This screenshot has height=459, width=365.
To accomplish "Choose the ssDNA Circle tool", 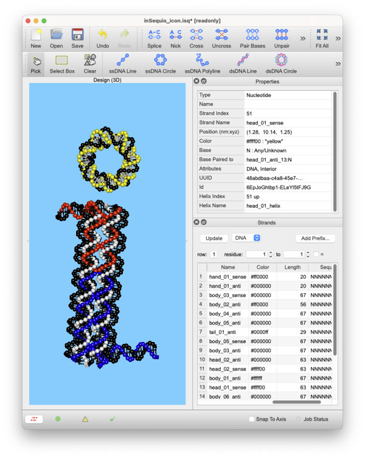I will pos(160,63).
